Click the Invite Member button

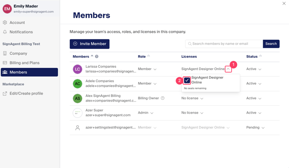(x=90, y=44)
